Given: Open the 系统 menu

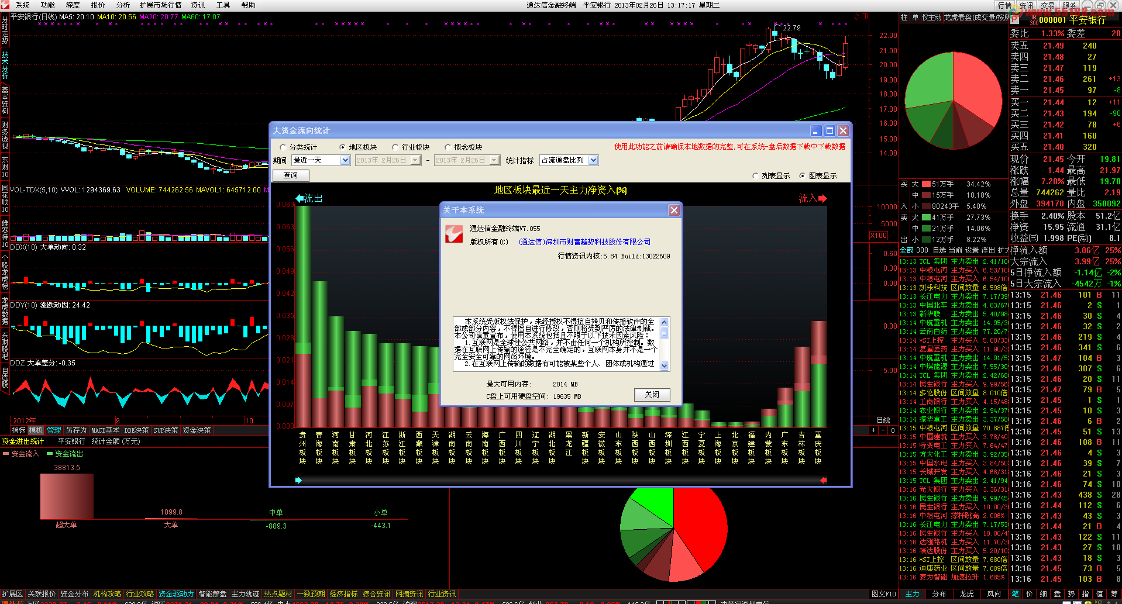Looking at the screenshot, I should 23,5.
